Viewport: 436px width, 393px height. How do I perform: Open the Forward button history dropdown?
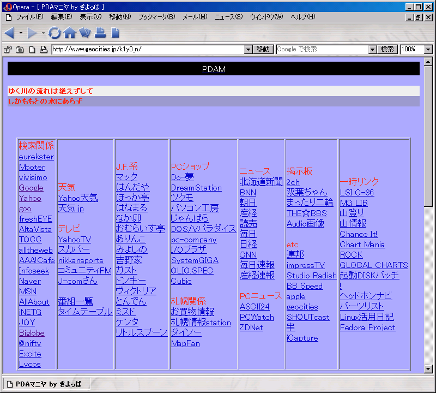[43, 33]
